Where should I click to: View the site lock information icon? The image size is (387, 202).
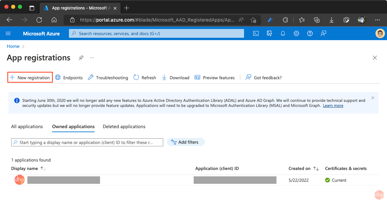[x=72, y=20]
